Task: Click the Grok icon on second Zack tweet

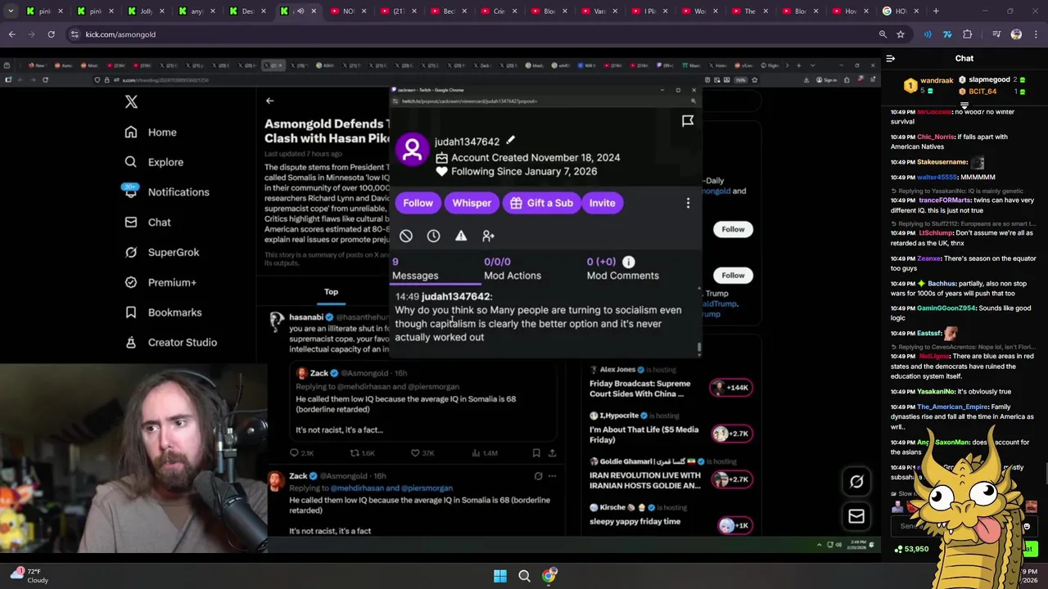Action: click(538, 475)
